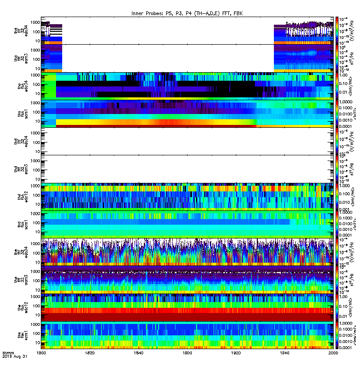Click the 1940 tick label on the time axis
This screenshot has height=380, width=356.
click(284, 353)
